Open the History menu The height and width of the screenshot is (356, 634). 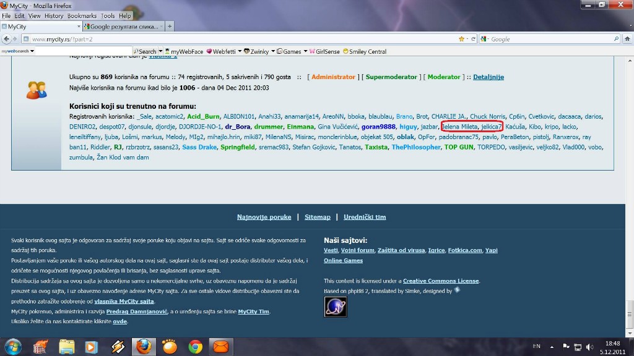coord(54,15)
